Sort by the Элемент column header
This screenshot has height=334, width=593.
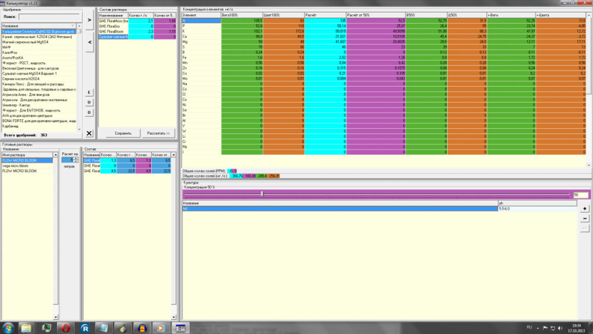(x=201, y=15)
